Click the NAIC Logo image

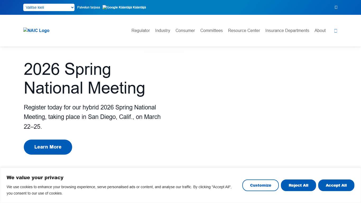(36, 30)
